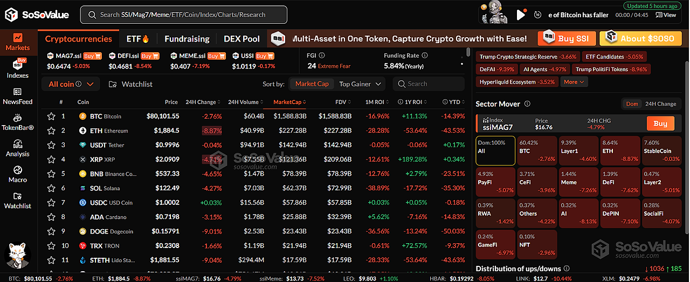
Task: Open the AI Agents sector tag
Action: (x=544, y=69)
